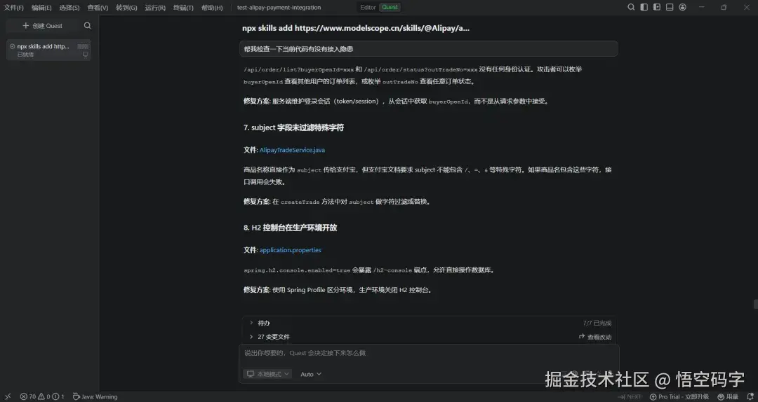Image resolution: width=758 pixels, height=402 pixels.
Task: Expand the 待办 todo section
Action: coord(263,323)
